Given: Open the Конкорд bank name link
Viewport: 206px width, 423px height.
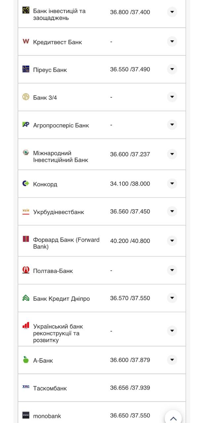Looking at the screenshot, I should [x=45, y=184].
